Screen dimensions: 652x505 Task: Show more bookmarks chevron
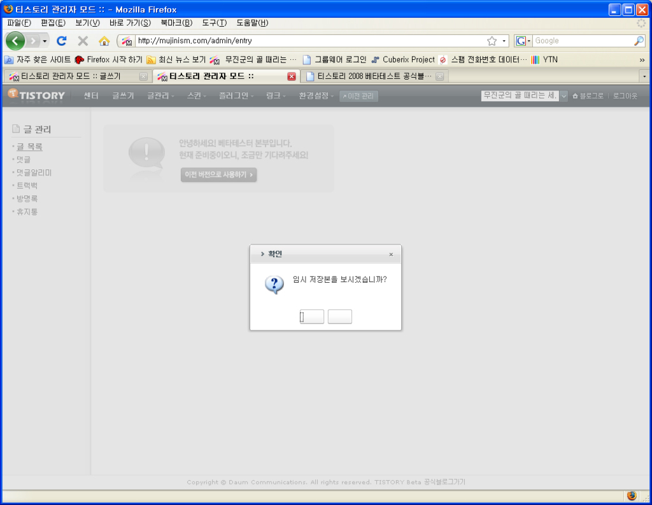[x=642, y=60]
